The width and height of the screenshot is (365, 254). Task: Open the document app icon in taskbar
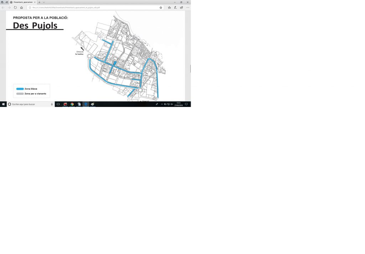[x=79, y=104]
